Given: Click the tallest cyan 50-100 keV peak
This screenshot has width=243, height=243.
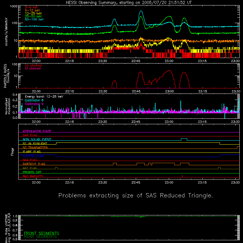Looking at the screenshot, I should [x=141, y=11].
